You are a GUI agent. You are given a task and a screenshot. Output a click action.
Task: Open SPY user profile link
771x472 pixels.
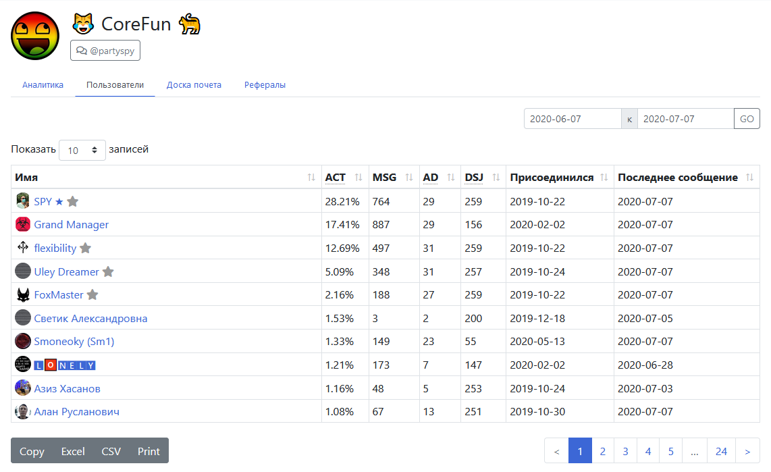48,201
